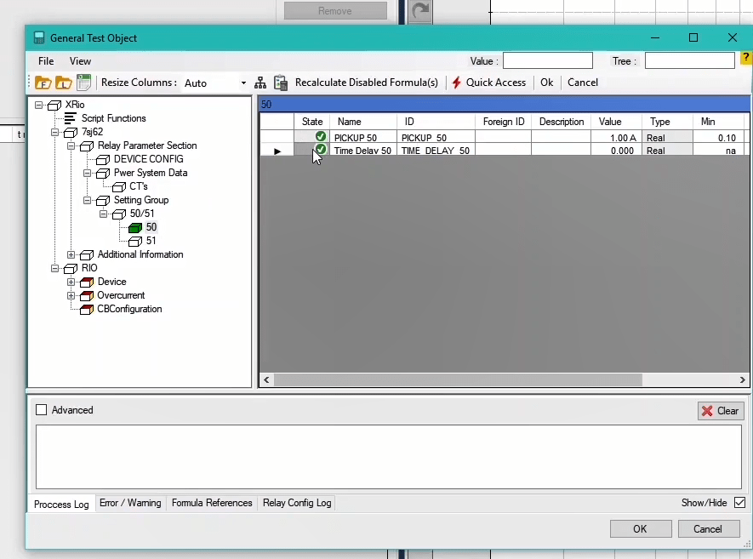This screenshot has width=753, height=559.
Task: Open the Resize Columns Auto dropdown
Action: [243, 83]
